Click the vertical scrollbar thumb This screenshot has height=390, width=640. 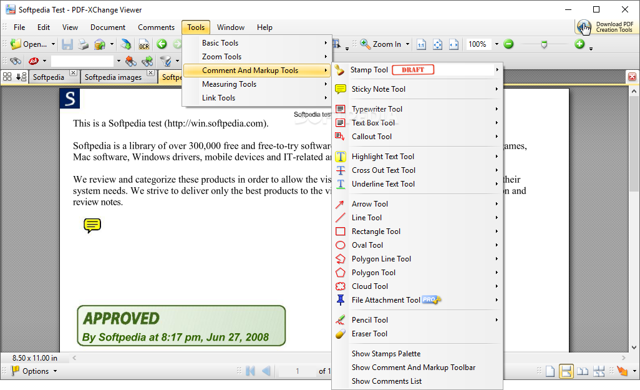click(634, 143)
